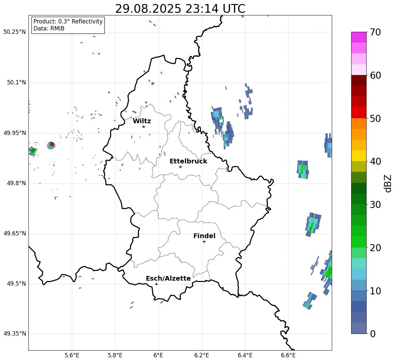Pick the yellow colorbar swatch above 40
This screenshot has width=396, height=362.
pos(359,156)
